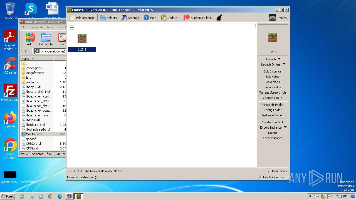The height and width of the screenshot is (200, 356).
Task: Click the 1.20.2 name in the side panel
Action: click(x=273, y=52)
